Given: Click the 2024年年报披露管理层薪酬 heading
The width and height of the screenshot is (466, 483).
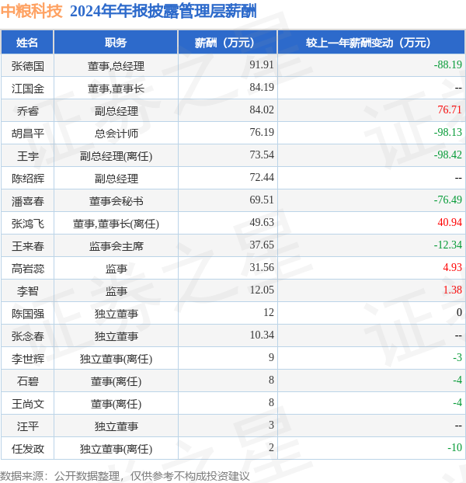Looking at the screenshot, I should [163, 12].
